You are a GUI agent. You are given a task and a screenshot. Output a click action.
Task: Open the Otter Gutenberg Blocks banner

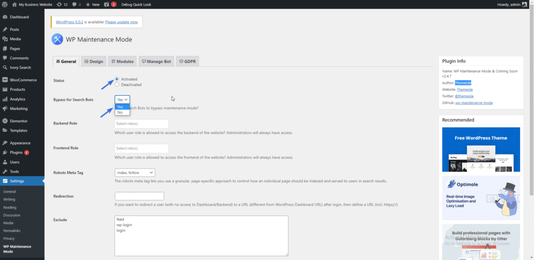(481, 242)
